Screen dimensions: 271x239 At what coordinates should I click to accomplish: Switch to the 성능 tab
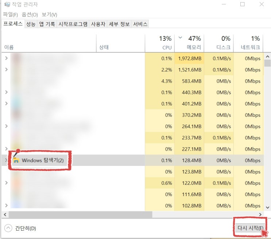tap(31, 24)
